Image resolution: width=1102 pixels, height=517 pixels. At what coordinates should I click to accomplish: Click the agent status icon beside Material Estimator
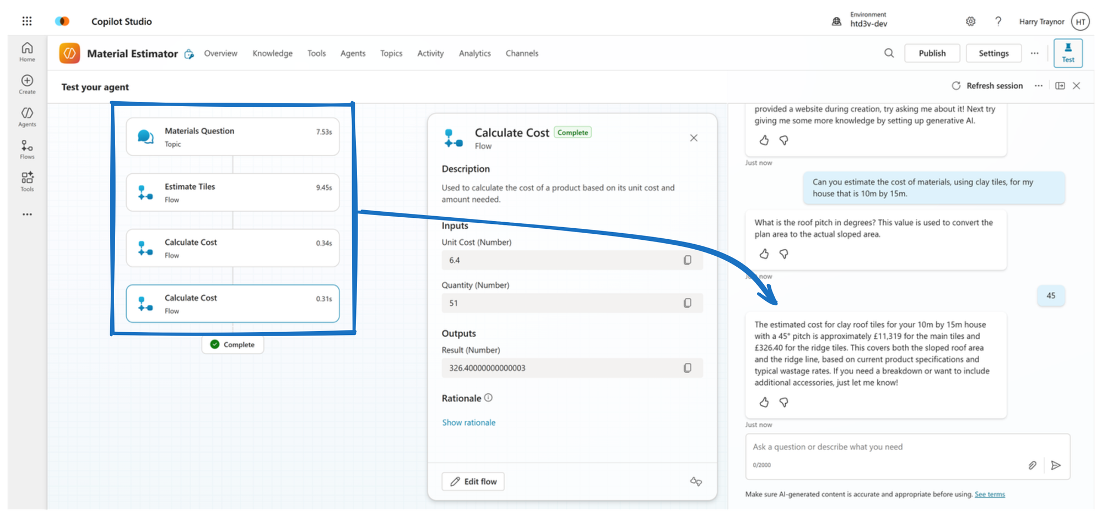[189, 54]
